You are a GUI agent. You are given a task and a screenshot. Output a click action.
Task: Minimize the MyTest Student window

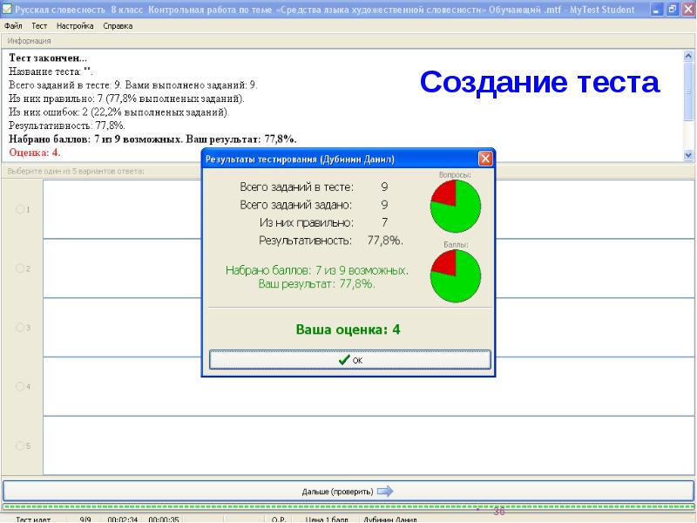tap(656, 8)
